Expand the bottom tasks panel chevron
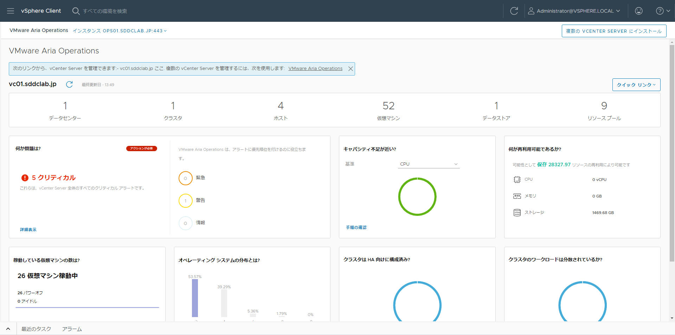 click(8, 329)
